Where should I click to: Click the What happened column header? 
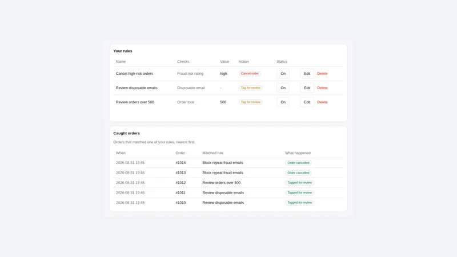click(x=298, y=153)
